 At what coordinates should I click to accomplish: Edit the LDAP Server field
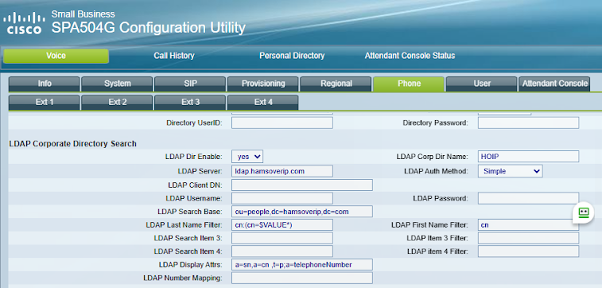tap(282, 171)
